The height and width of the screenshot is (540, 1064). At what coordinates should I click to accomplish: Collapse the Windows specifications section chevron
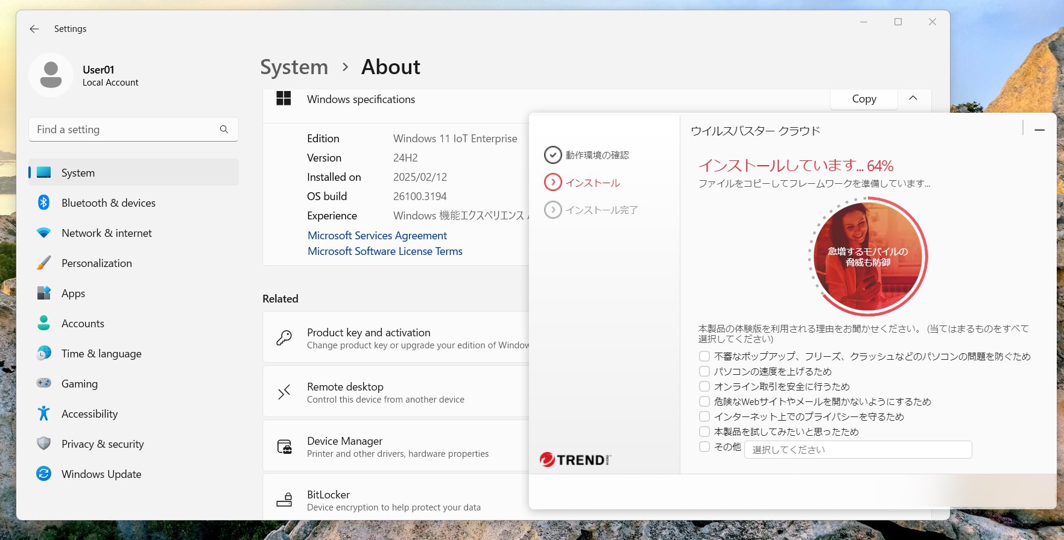tap(913, 98)
